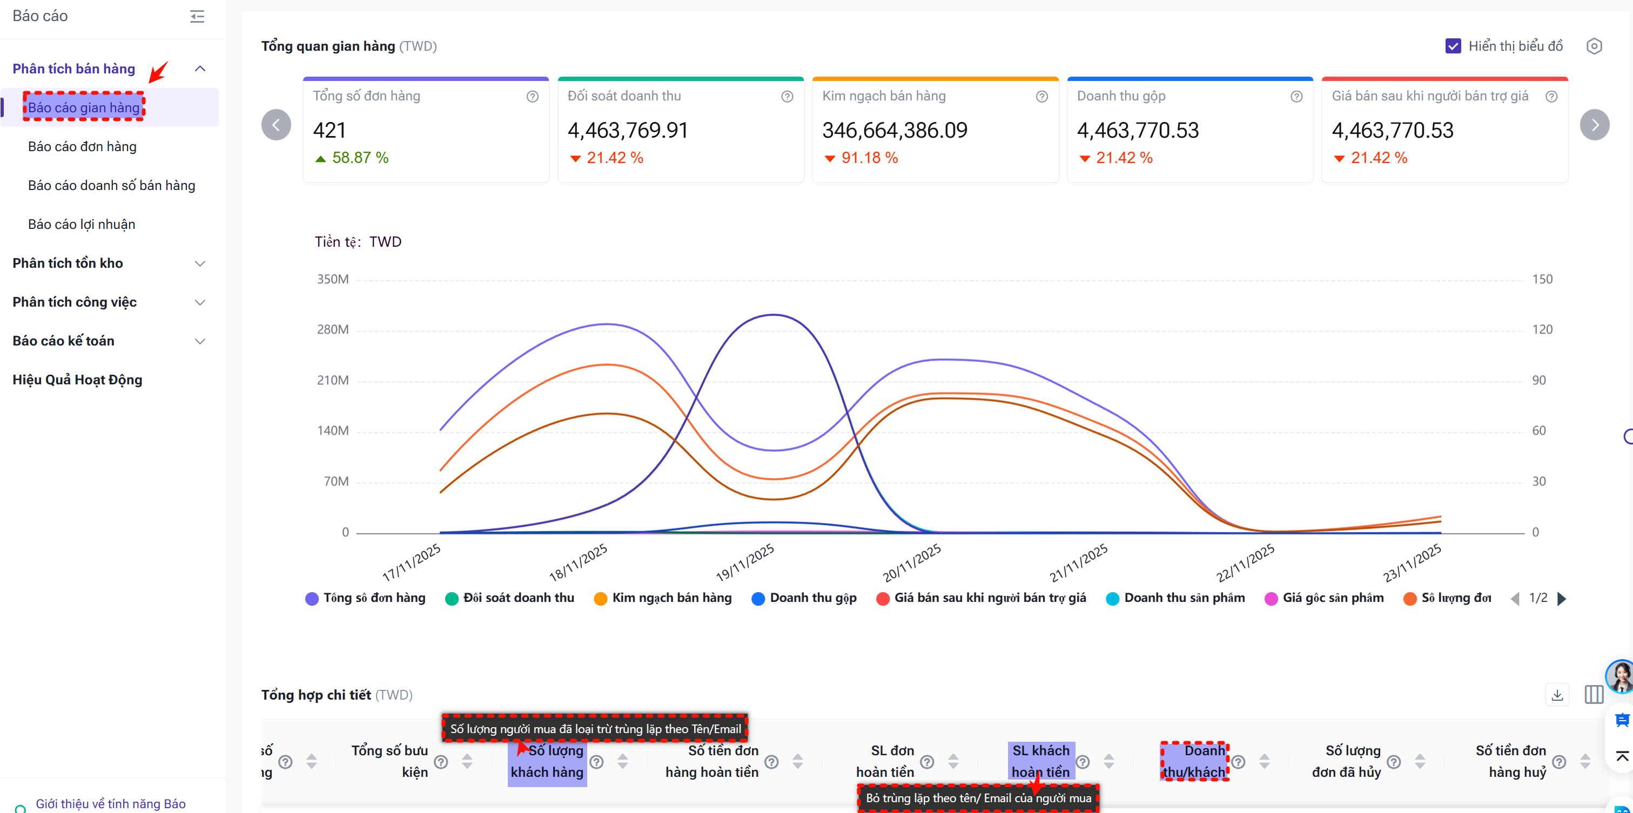Open Hiệu Quả Hoạt Động page
This screenshot has height=813, width=1633.
tap(77, 380)
